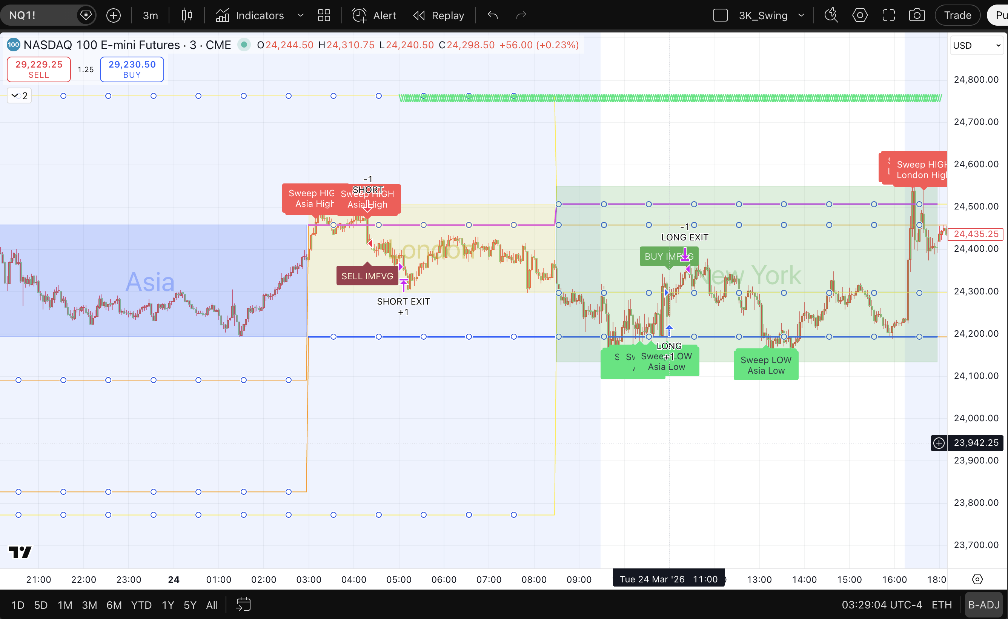The image size is (1008, 619).
Task: Click the 1.25 spread value
Action: click(x=86, y=69)
